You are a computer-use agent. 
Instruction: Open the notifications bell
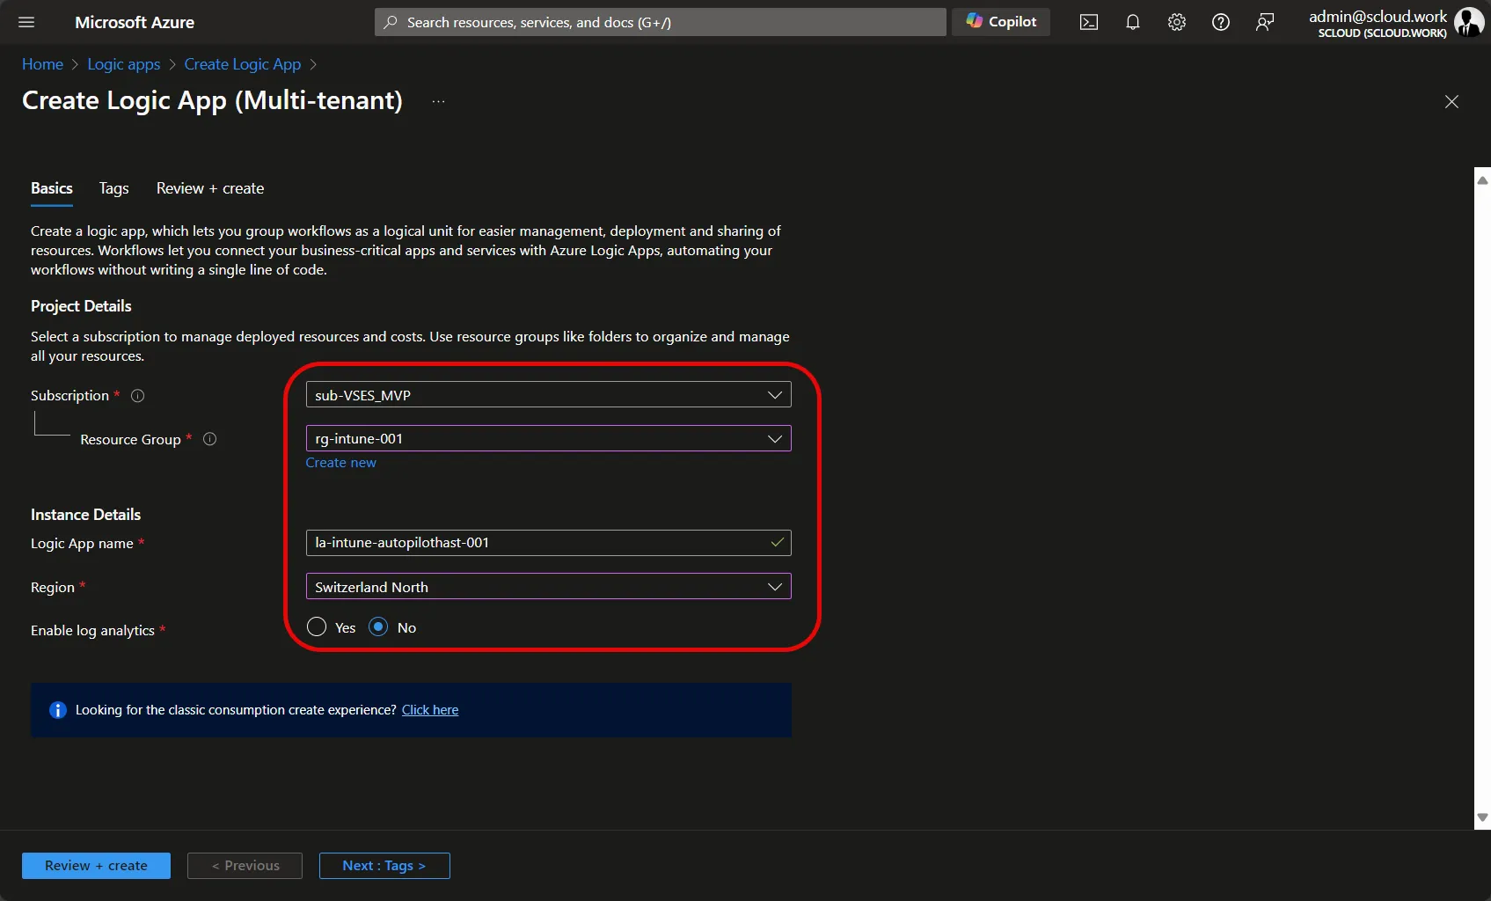[1133, 23]
